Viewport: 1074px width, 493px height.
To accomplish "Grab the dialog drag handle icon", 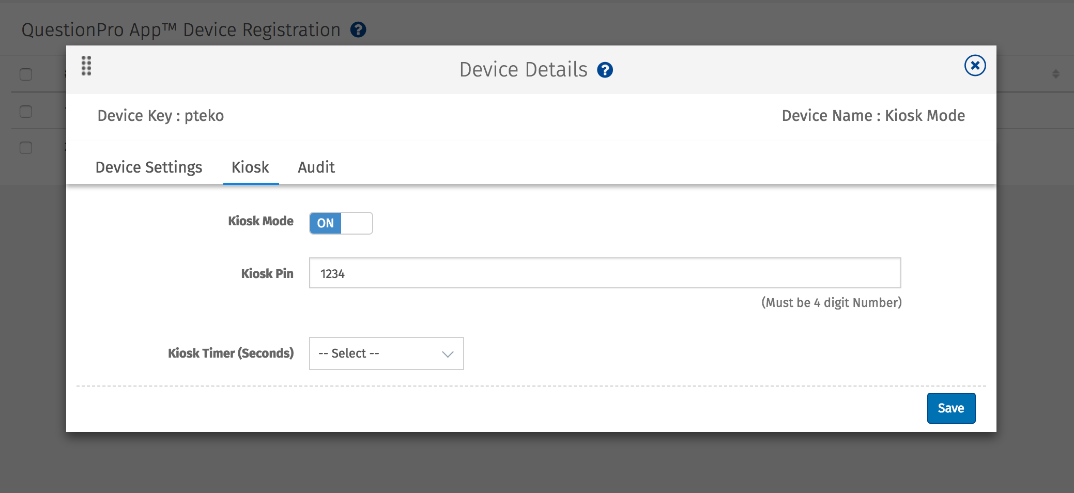I will (x=86, y=66).
